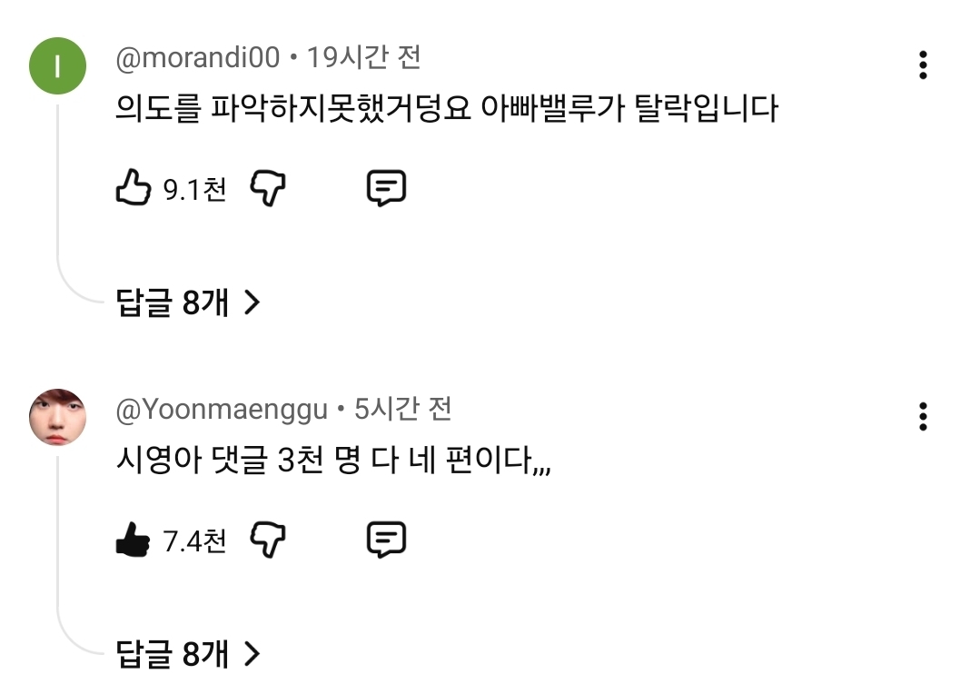The width and height of the screenshot is (980, 694).
Task: Click the comment text starting with 의도를
Action: tap(447, 111)
